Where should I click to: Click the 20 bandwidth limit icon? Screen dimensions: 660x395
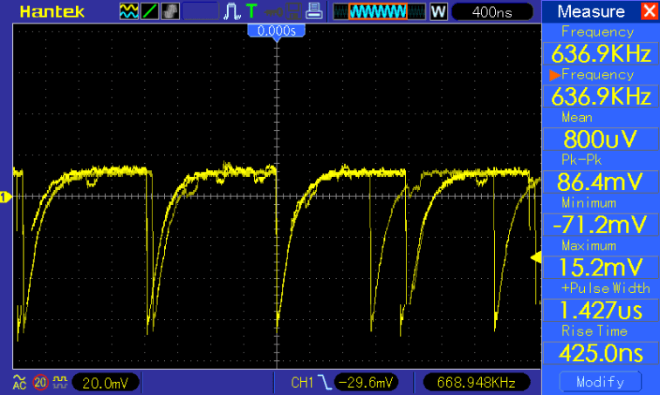click(39, 382)
